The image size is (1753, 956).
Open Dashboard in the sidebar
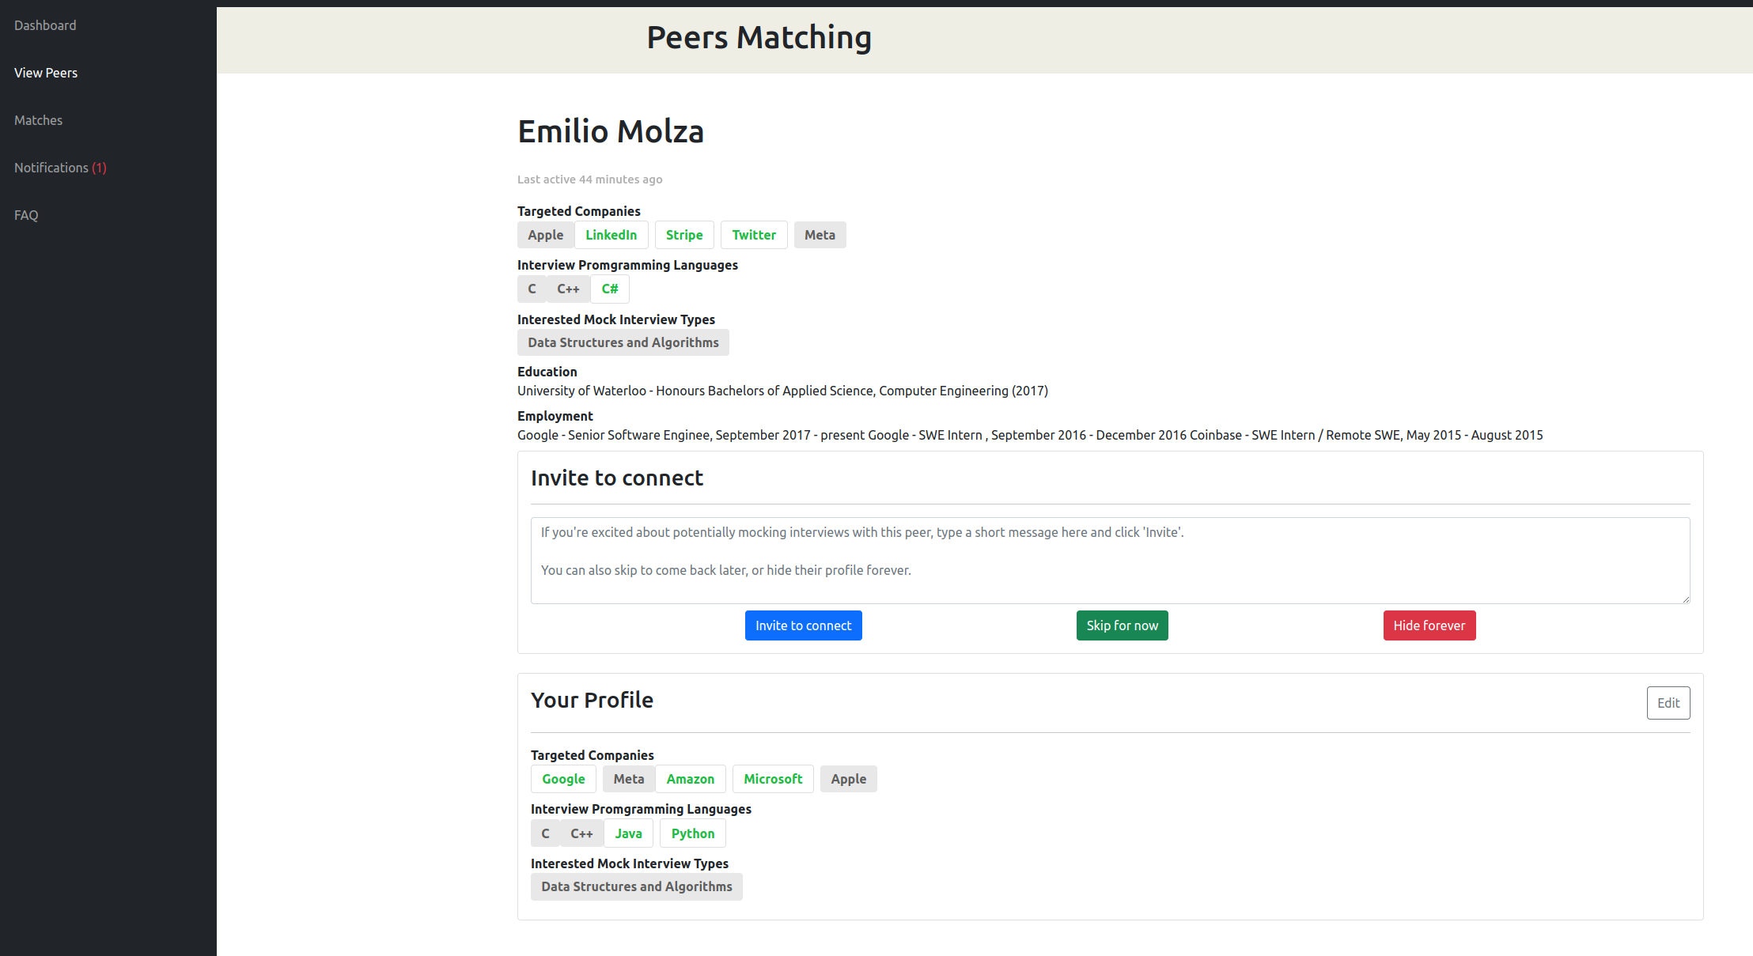[x=45, y=25]
